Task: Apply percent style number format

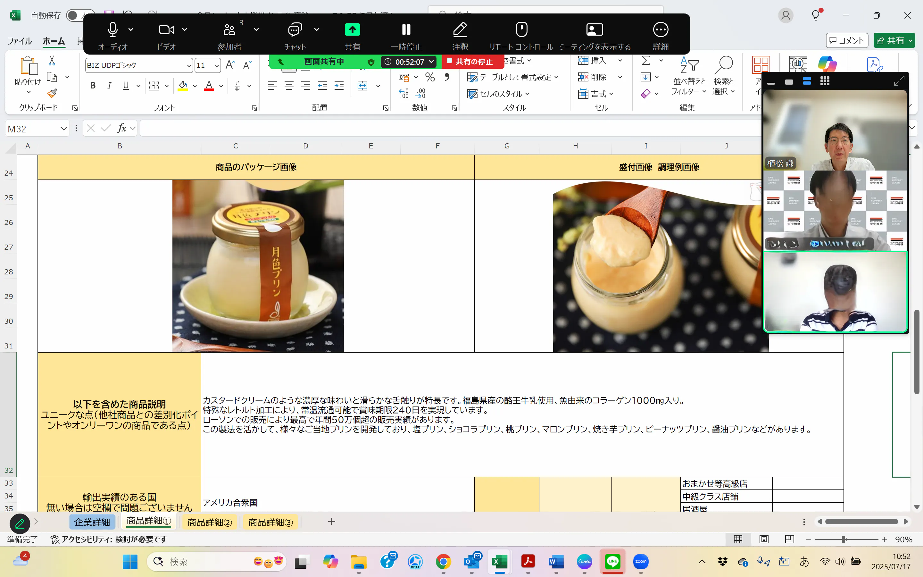Action: (x=430, y=78)
